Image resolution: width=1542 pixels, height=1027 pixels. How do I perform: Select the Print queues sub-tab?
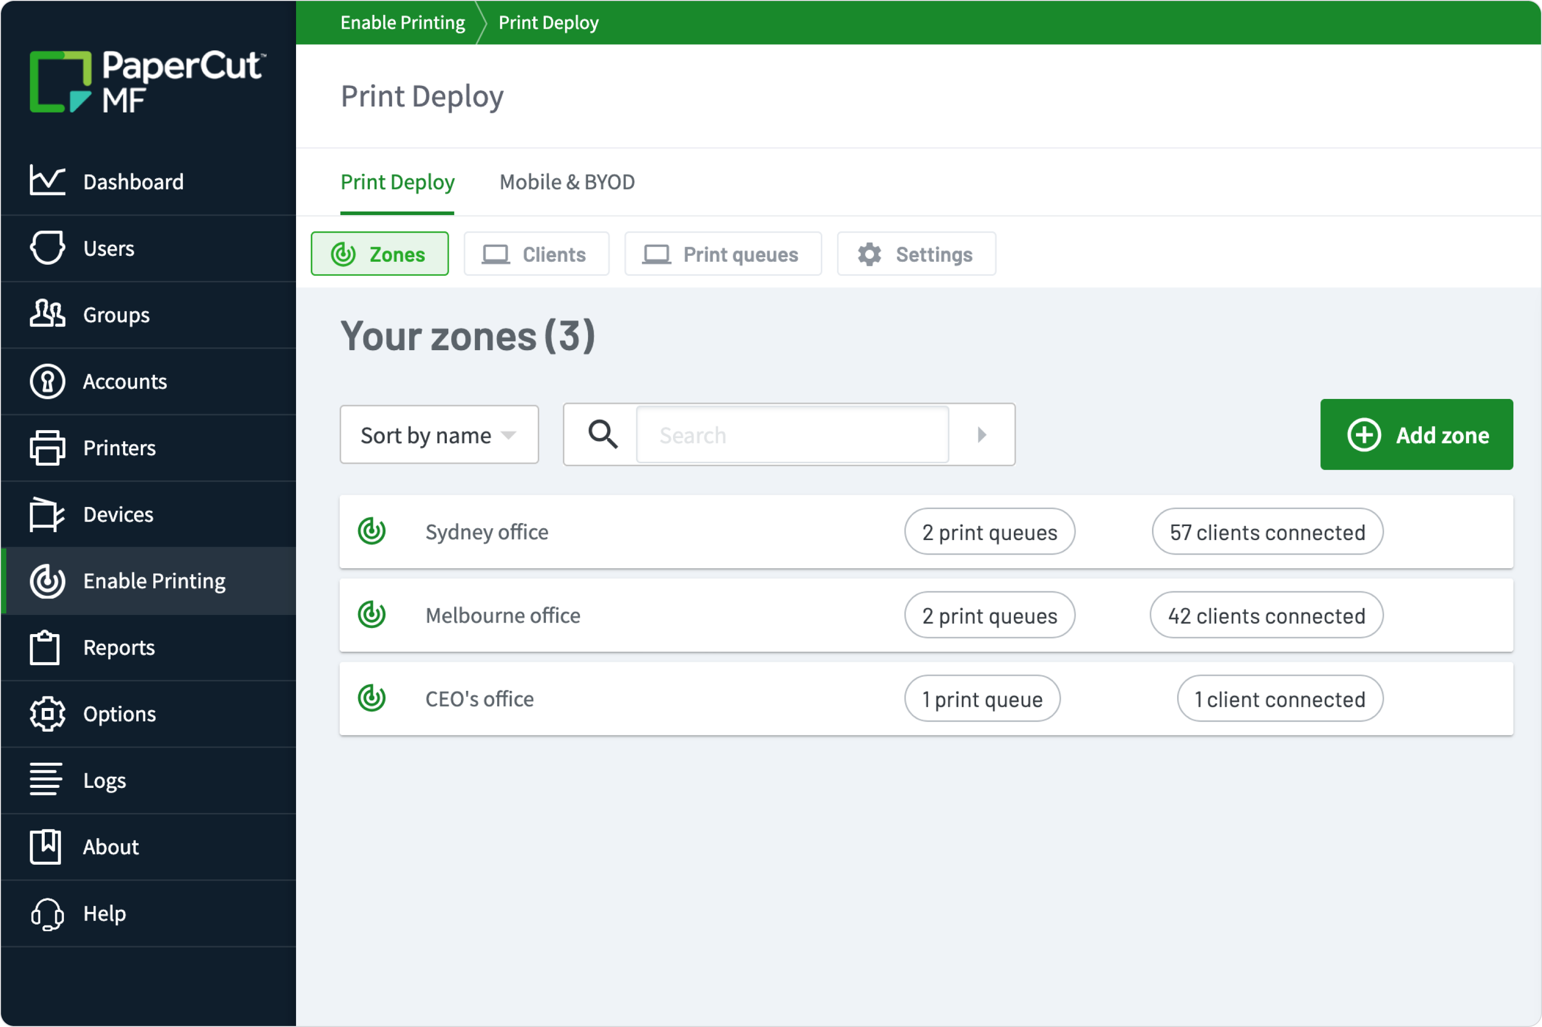[723, 253]
